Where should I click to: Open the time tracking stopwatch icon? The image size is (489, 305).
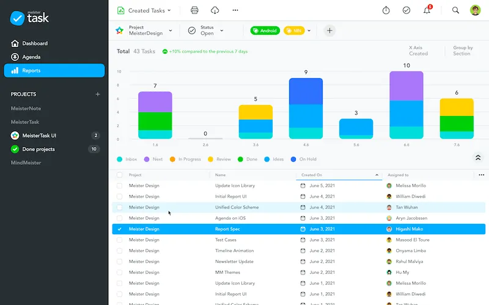pyautogui.click(x=386, y=10)
